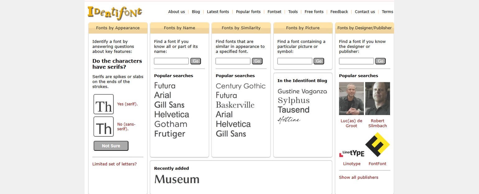Focus the picture or symbol search field

(x=295, y=61)
